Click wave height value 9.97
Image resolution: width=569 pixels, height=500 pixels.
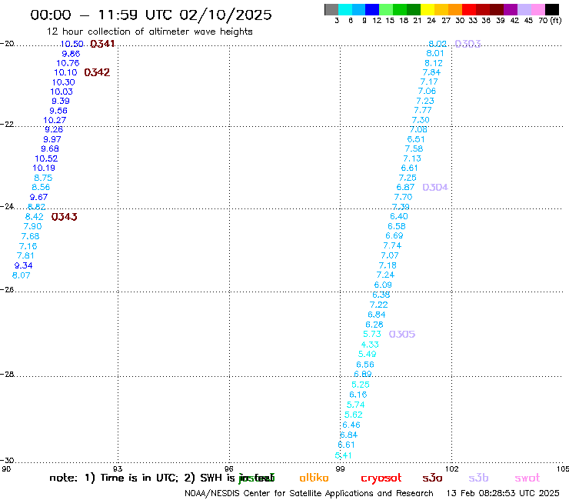point(52,139)
